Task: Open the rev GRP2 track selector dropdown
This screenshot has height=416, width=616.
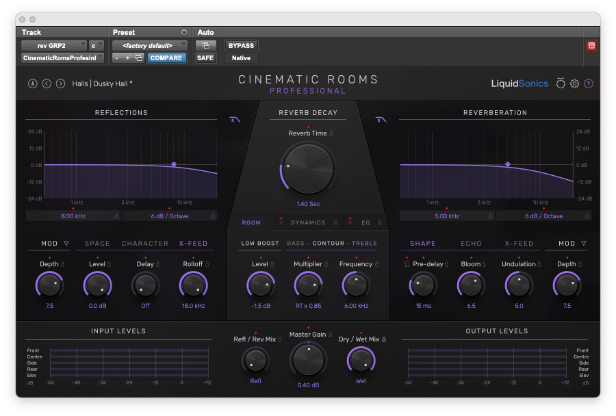Action: 54,46
